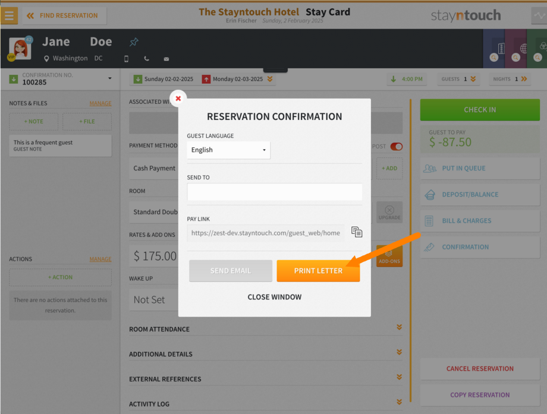Focus the Send To email field
This screenshot has width=547, height=414.
click(x=275, y=192)
